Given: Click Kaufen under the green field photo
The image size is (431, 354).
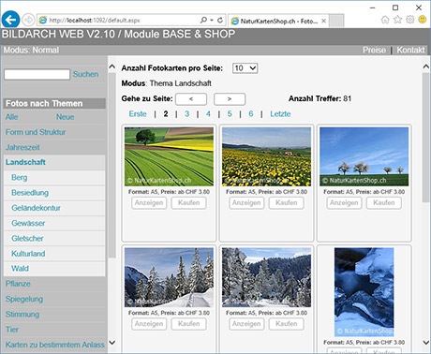Looking at the screenshot, I should (x=189, y=203).
